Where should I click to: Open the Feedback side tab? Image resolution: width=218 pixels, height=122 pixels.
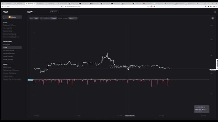(217, 65)
